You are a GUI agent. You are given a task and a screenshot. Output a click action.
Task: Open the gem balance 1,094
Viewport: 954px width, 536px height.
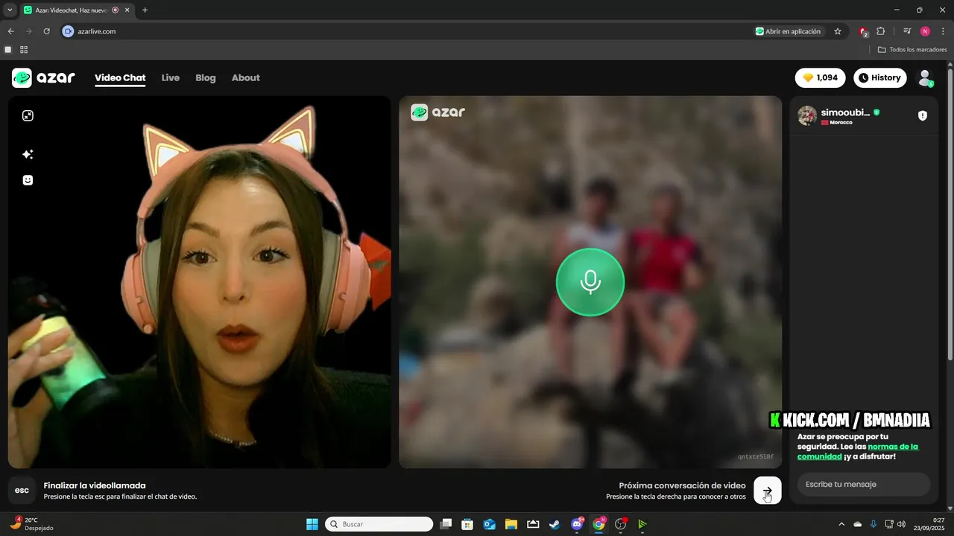tap(821, 77)
